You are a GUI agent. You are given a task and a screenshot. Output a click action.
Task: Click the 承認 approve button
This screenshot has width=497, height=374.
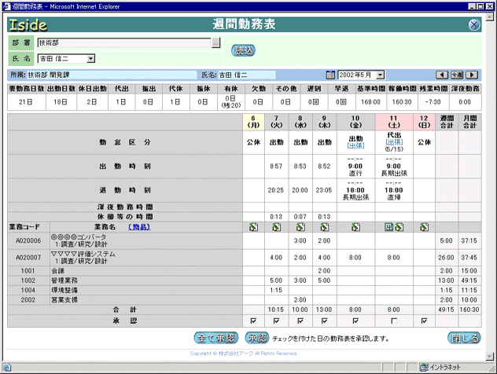coord(257,338)
